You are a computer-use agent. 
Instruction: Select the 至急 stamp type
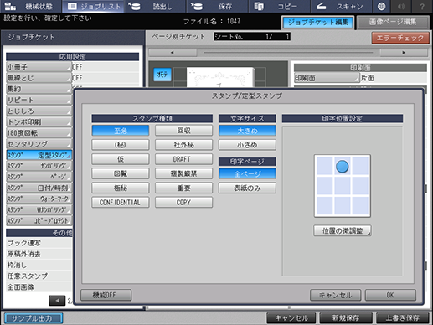click(121, 131)
